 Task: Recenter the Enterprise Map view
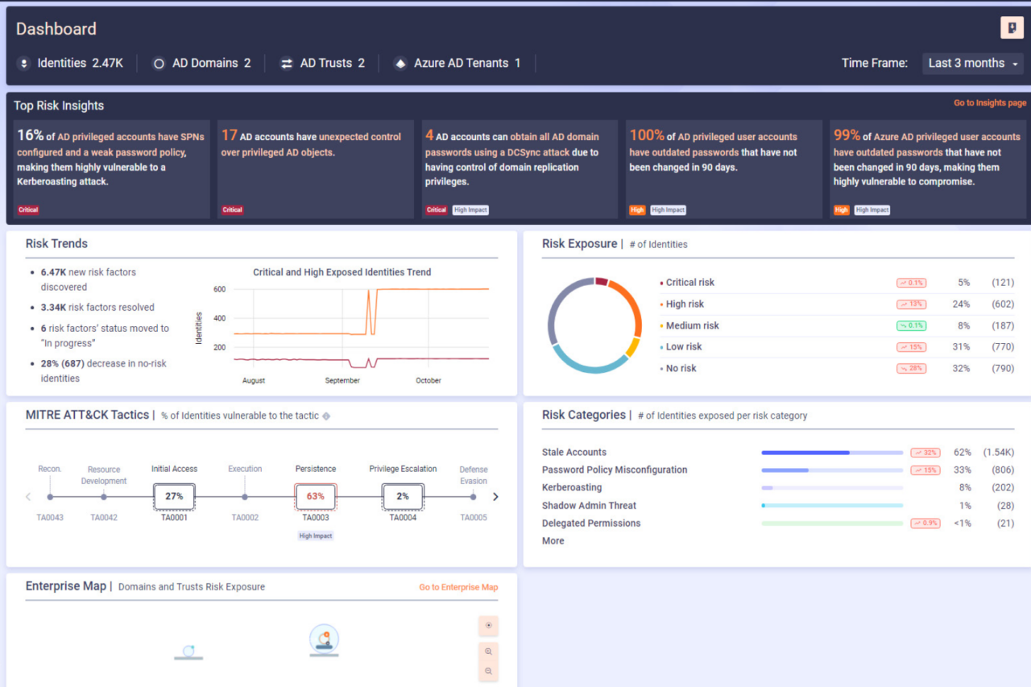[x=488, y=626]
